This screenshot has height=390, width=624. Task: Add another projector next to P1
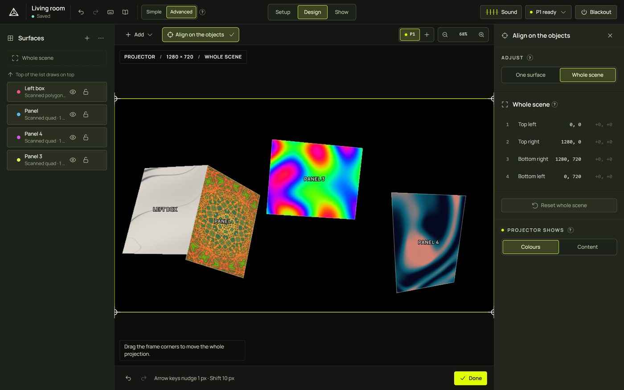click(427, 34)
